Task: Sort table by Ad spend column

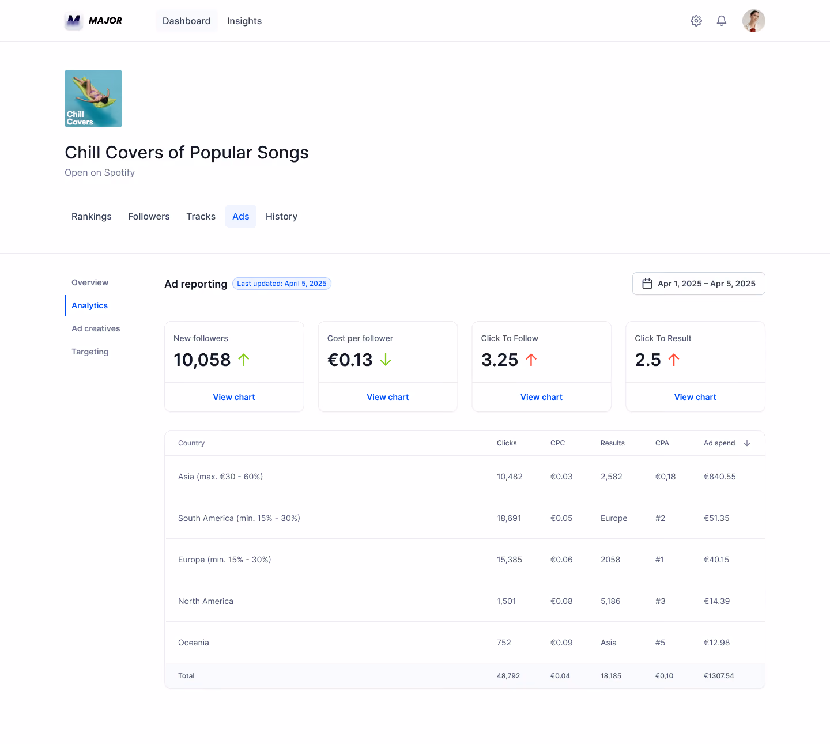Action: click(719, 443)
